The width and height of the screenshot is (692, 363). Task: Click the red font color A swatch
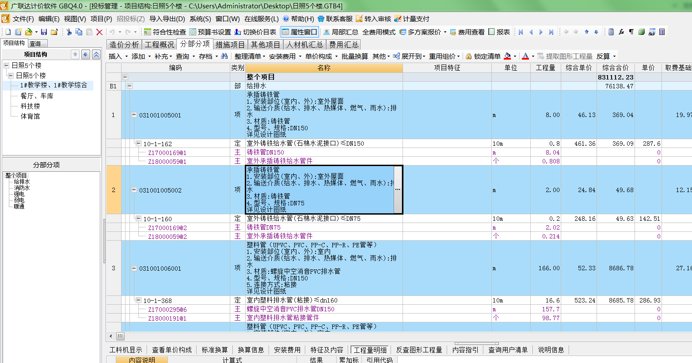click(525, 56)
